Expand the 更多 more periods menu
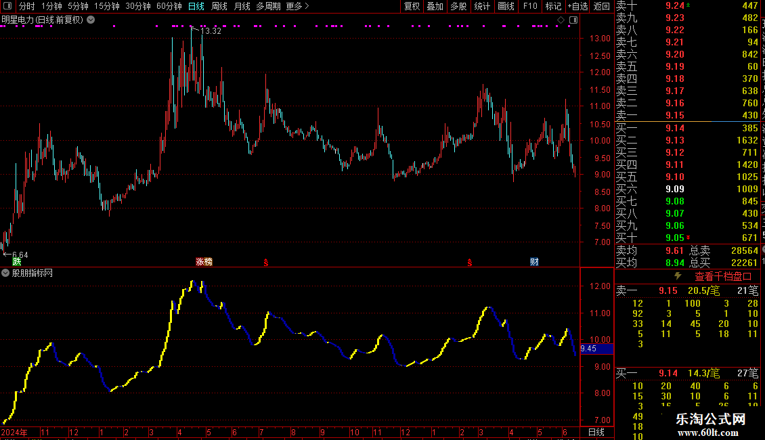 pos(297,6)
